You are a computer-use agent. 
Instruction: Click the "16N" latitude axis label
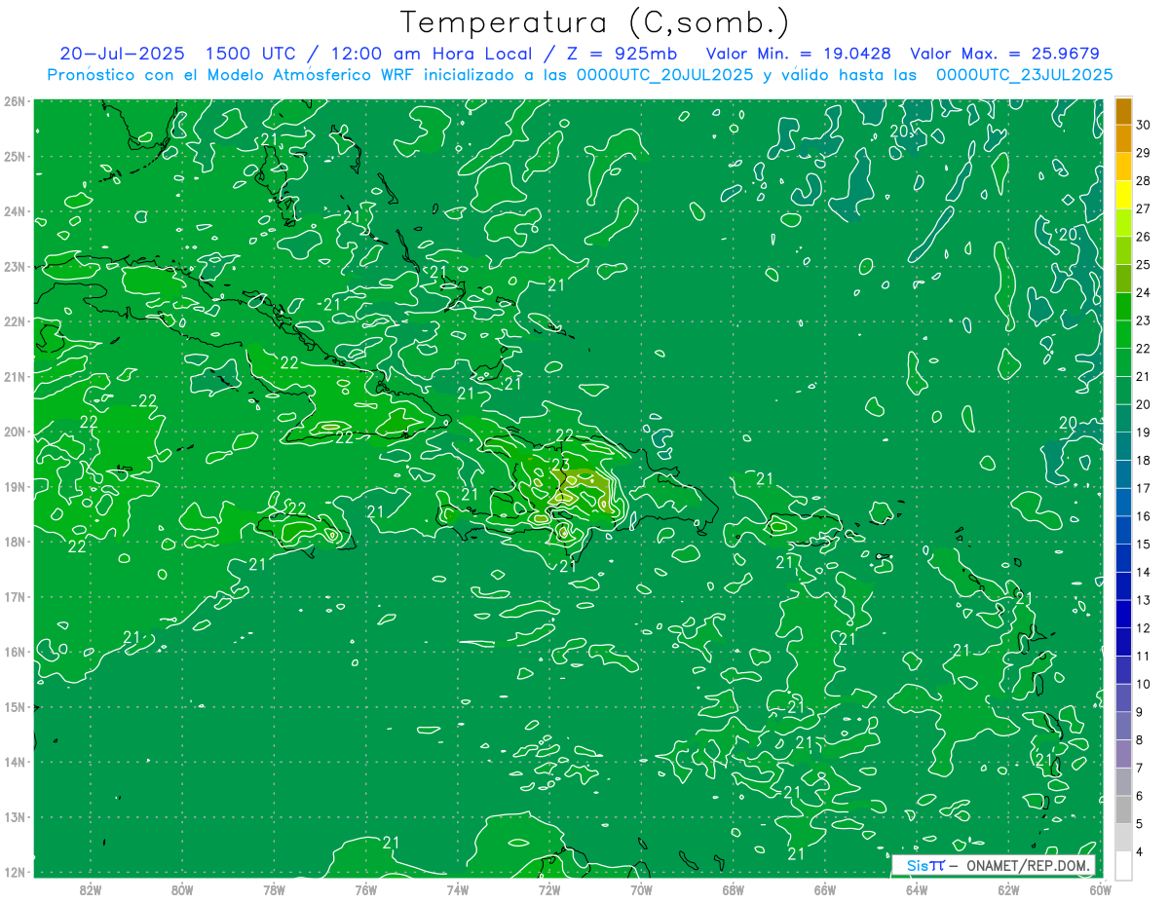click(15, 652)
